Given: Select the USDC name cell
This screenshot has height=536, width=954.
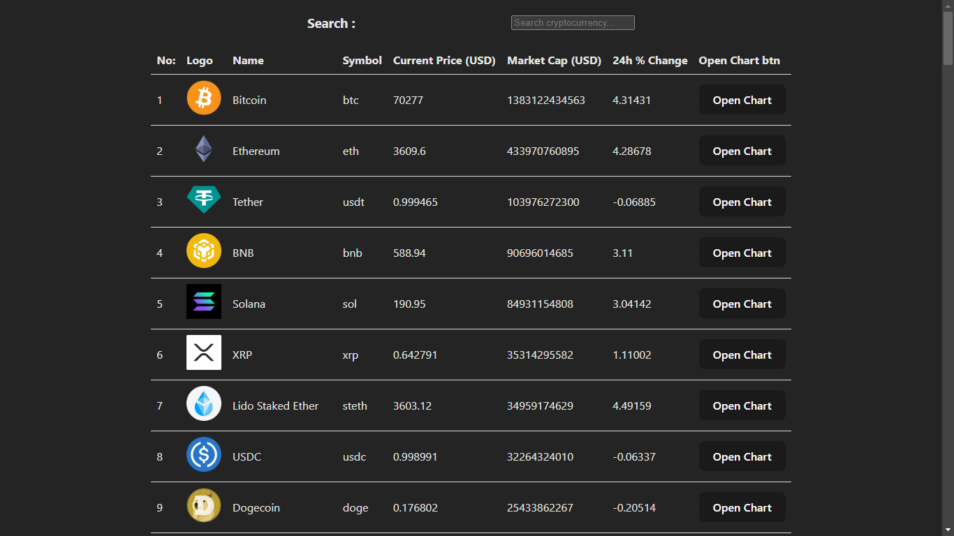Looking at the screenshot, I should pyautogui.click(x=247, y=457).
